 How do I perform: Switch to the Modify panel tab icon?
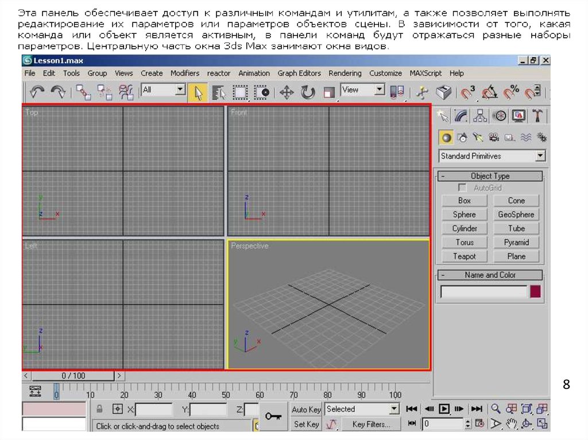click(461, 116)
